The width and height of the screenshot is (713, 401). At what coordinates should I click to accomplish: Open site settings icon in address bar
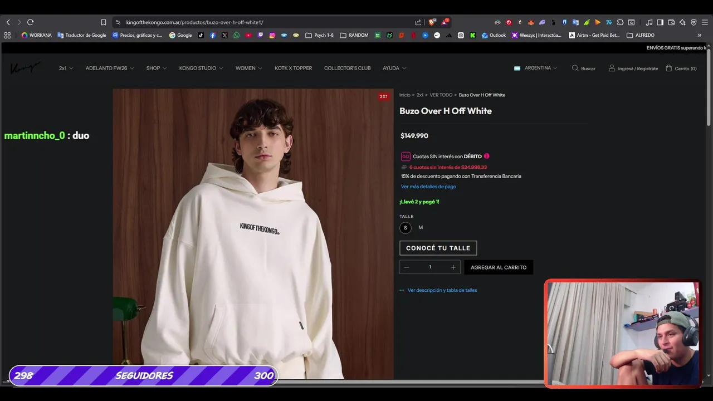[x=118, y=22]
